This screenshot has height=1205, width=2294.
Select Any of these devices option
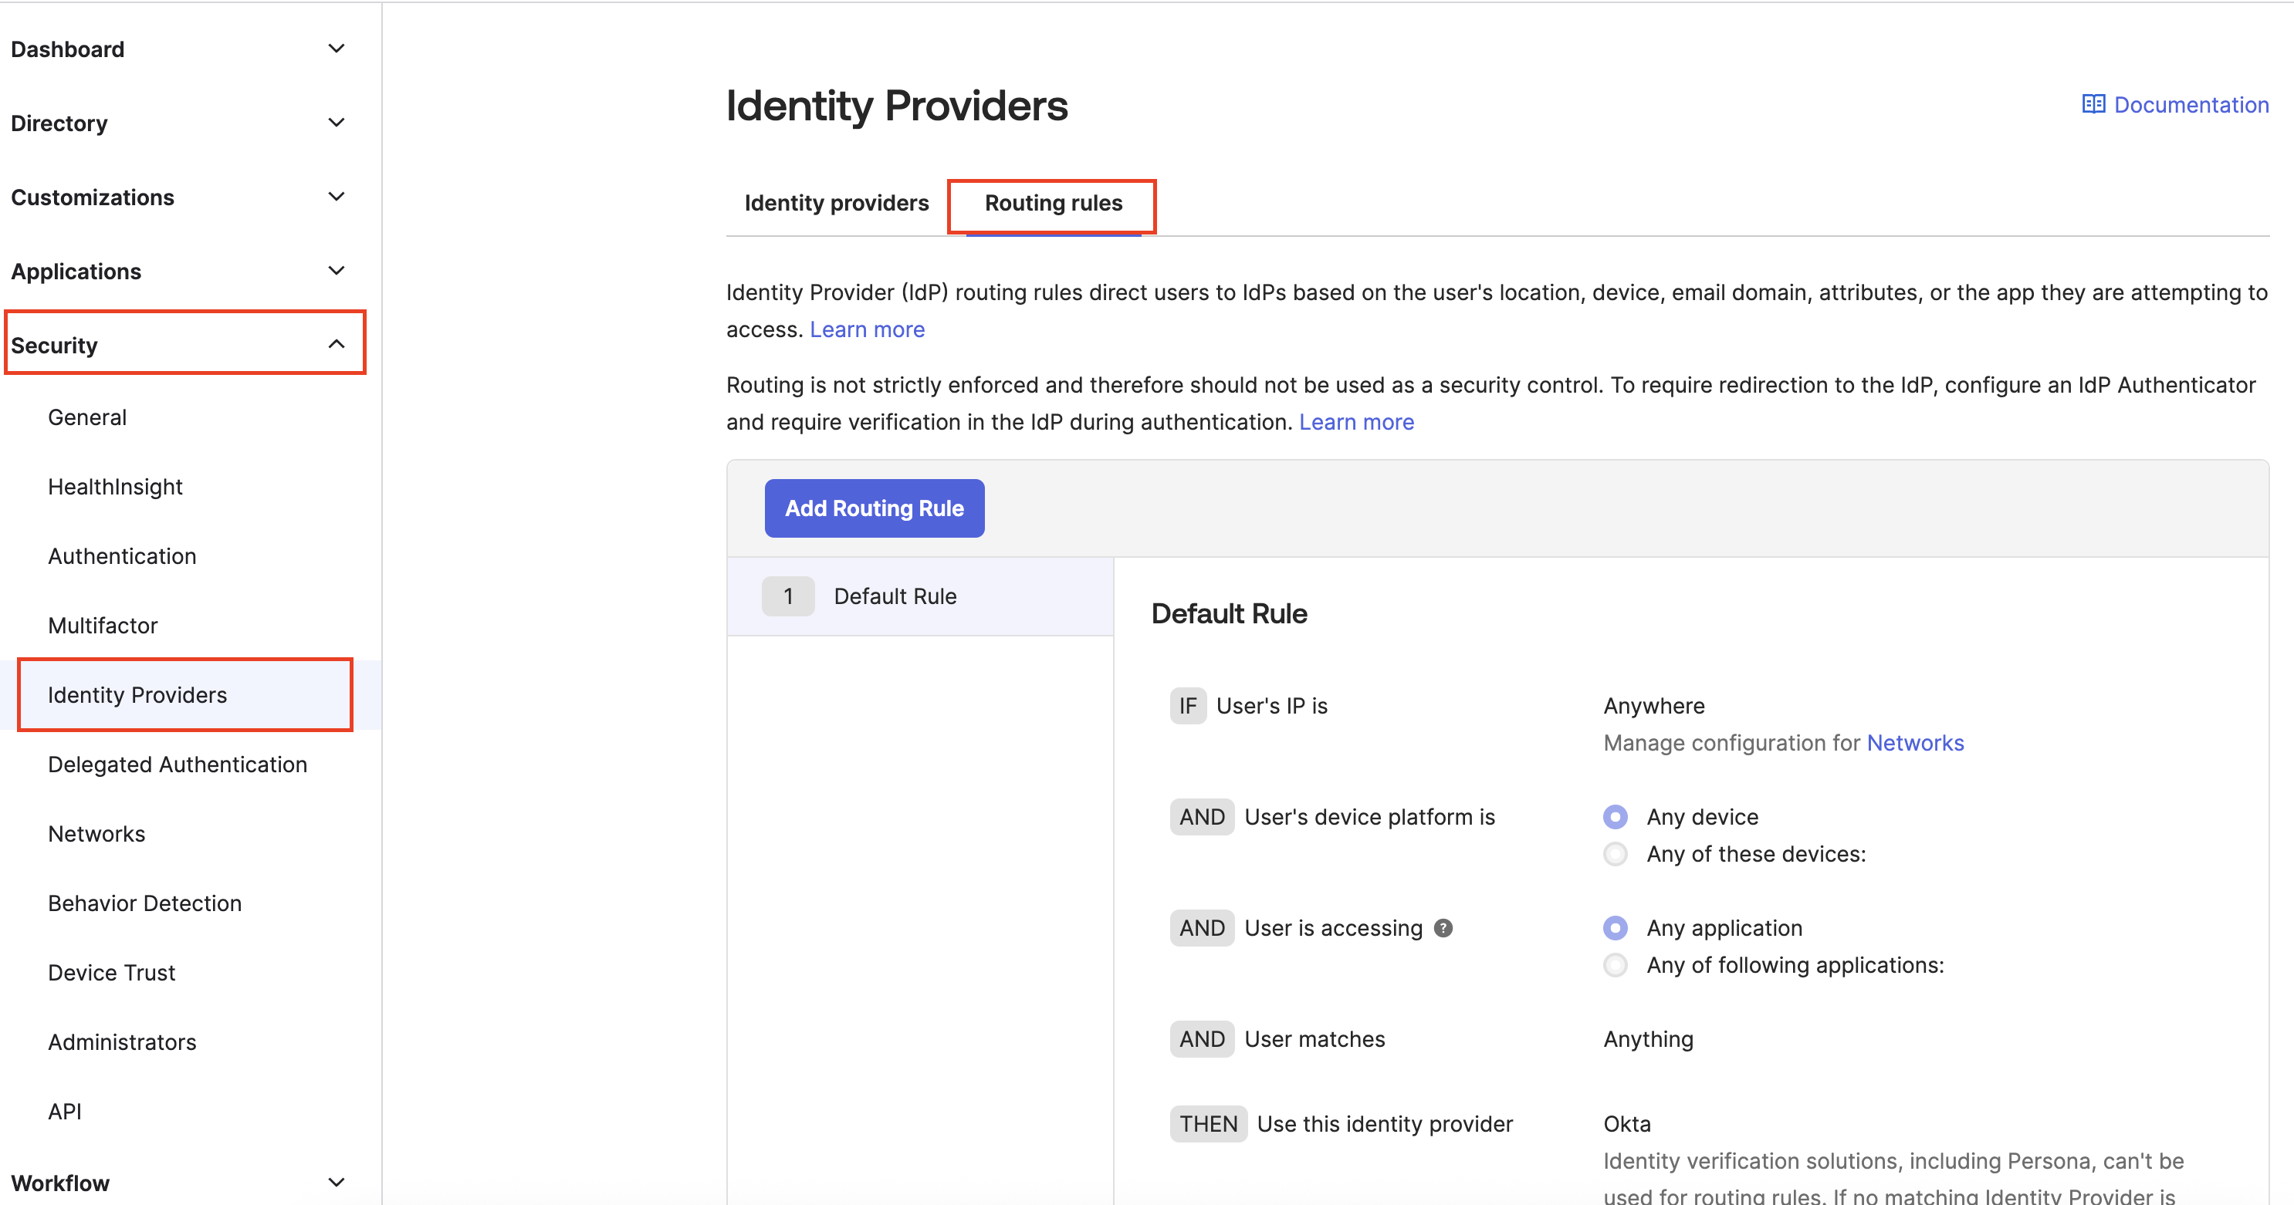[x=1616, y=854]
